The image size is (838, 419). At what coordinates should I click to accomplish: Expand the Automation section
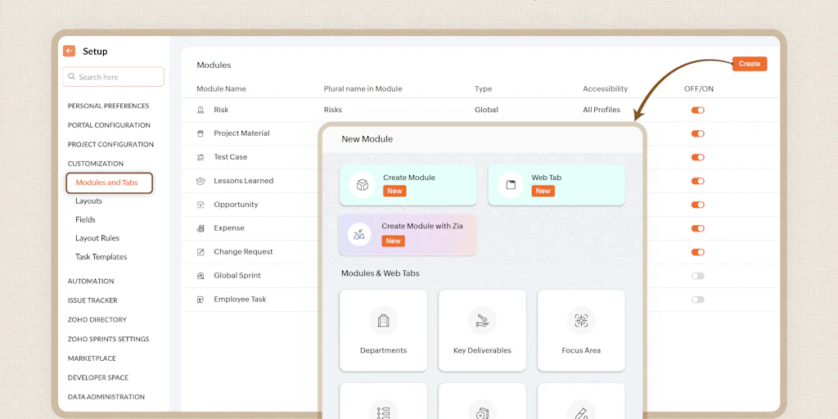(x=91, y=282)
